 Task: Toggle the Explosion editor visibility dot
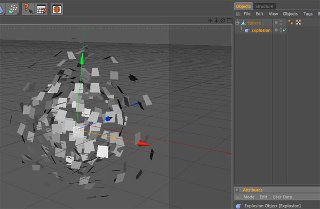coord(276,30)
